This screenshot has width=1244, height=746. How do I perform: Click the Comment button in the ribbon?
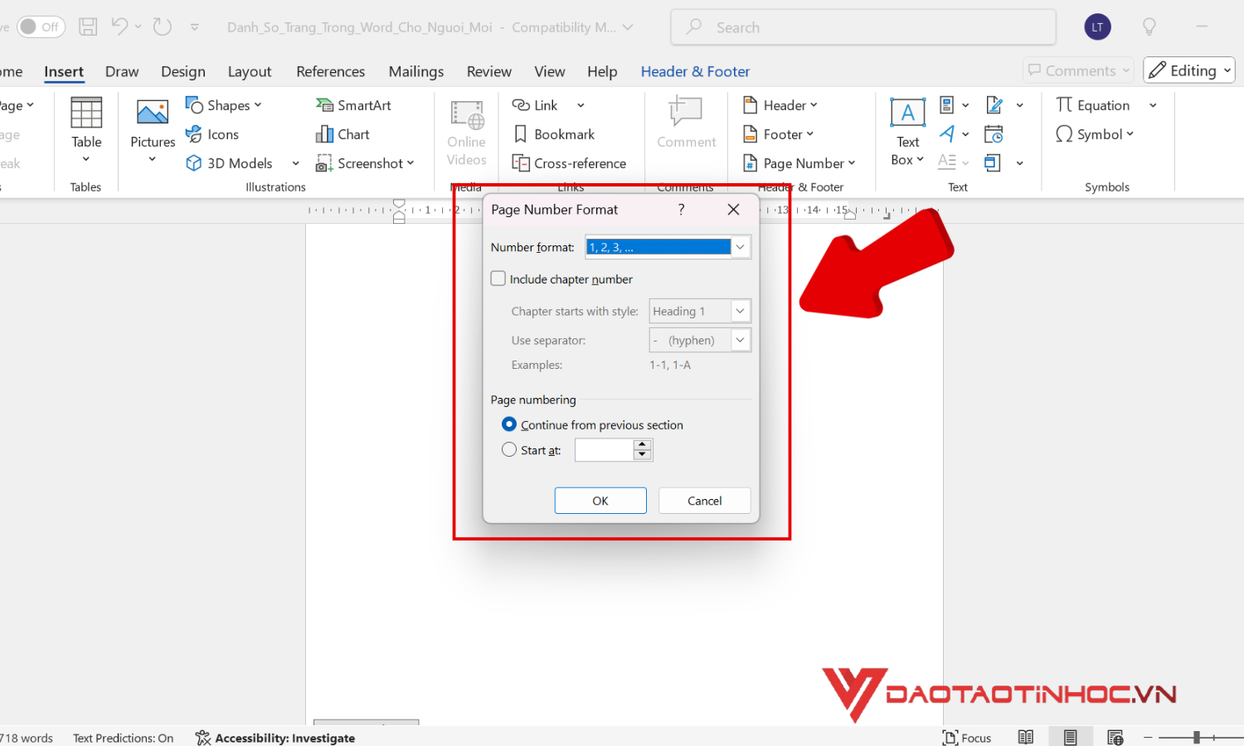pyautogui.click(x=686, y=123)
